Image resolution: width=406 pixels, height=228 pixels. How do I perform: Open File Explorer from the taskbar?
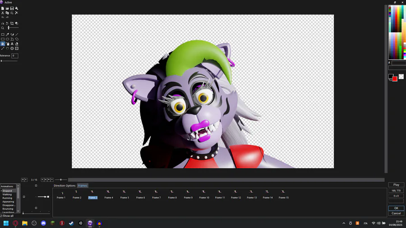pyautogui.click(x=25, y=223)
